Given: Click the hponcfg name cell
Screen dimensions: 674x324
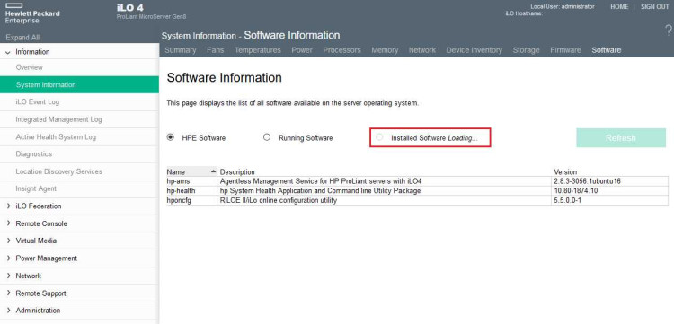Looking at the screenshot, I should (191, 200).
